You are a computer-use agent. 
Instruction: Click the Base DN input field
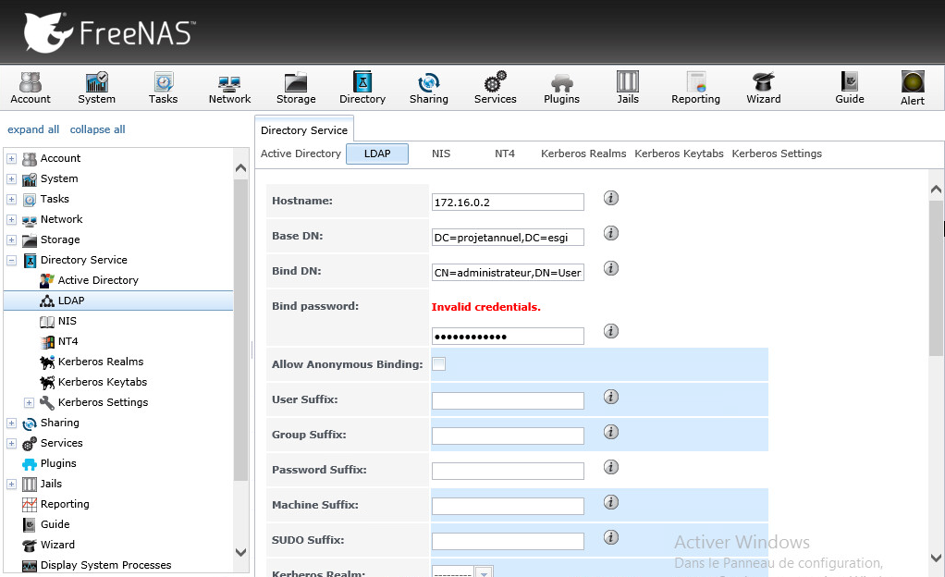coord(508,237)
